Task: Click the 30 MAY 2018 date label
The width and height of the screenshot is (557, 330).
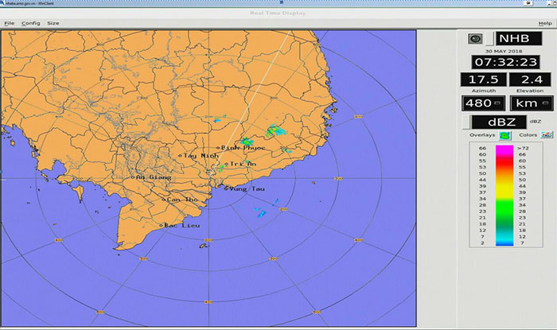Action: click(504, 51)
